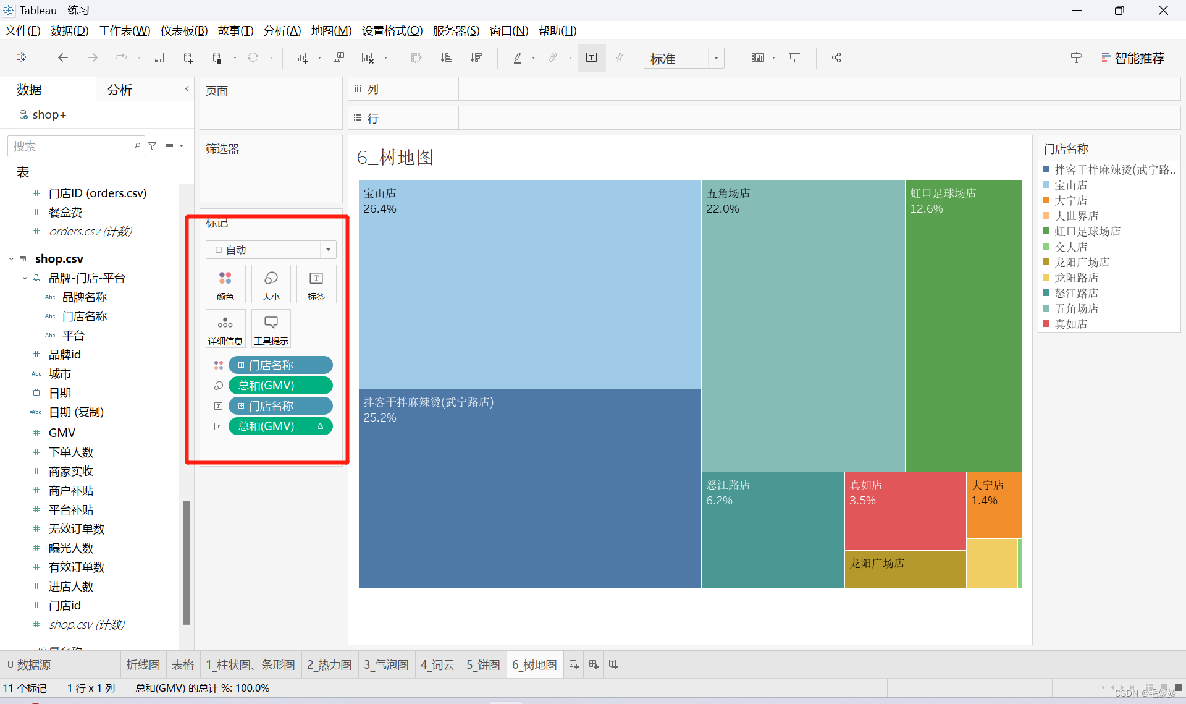Viewport: 1186px width, 704px height.
Task: Click the 总和(GMV) label pill with delta
Action: tap(280, 426)
